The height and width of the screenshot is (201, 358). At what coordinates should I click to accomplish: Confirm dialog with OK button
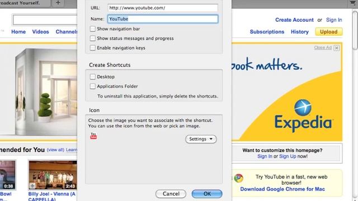click(x=207, y=194)
